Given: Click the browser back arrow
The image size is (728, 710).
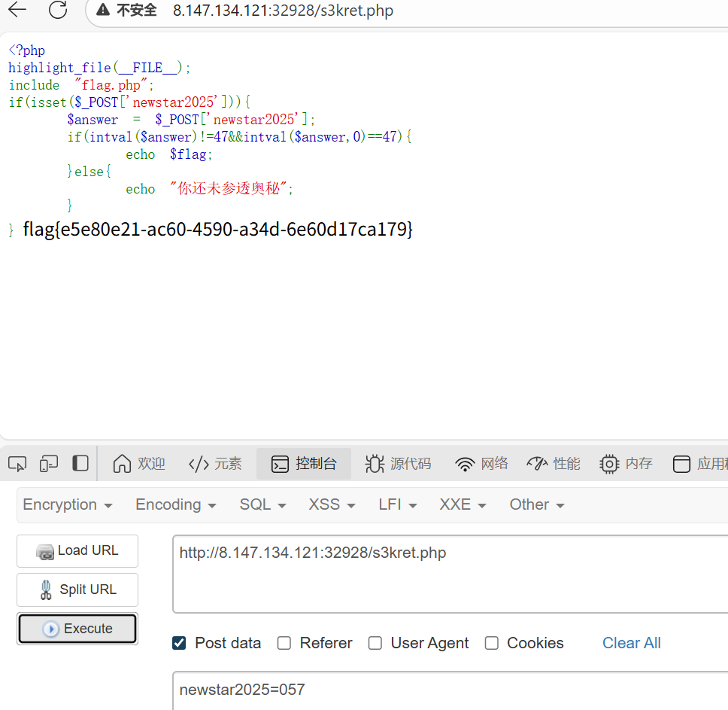Looking at the screenshot, I should (x=17, y=10).
